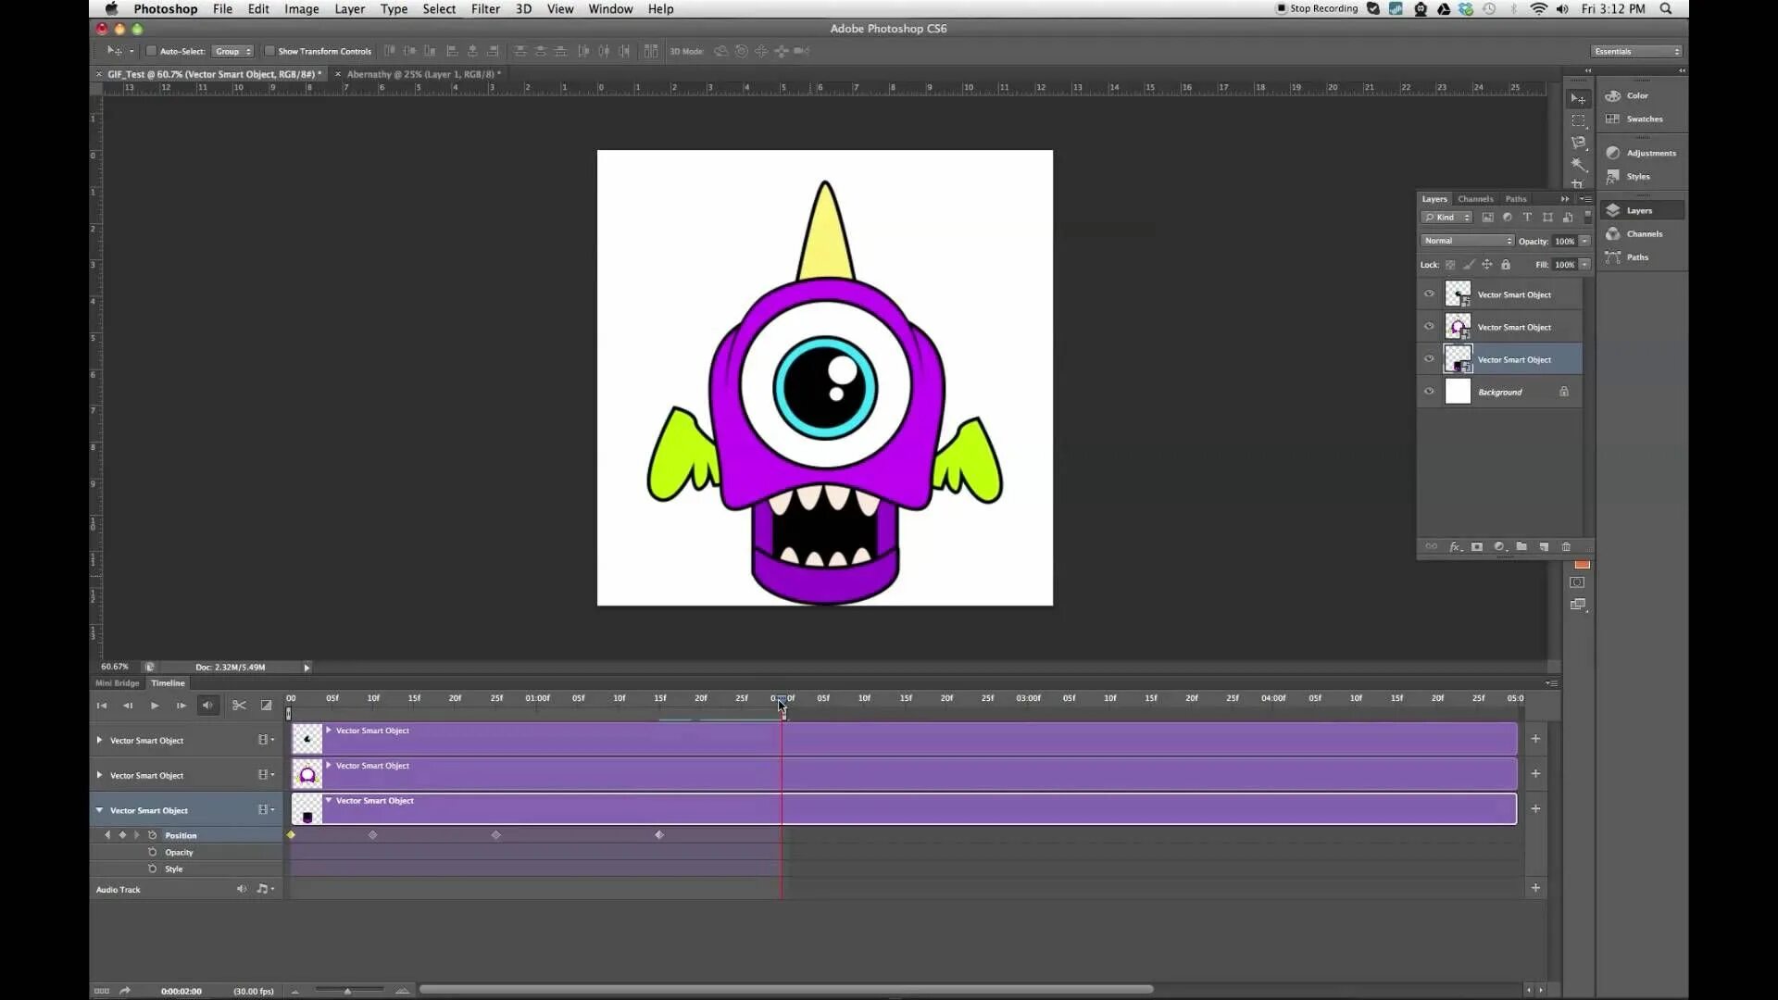Screen dimensions: 1778x1000
Task: Open the Filter menu
Action: click(485, 9)
